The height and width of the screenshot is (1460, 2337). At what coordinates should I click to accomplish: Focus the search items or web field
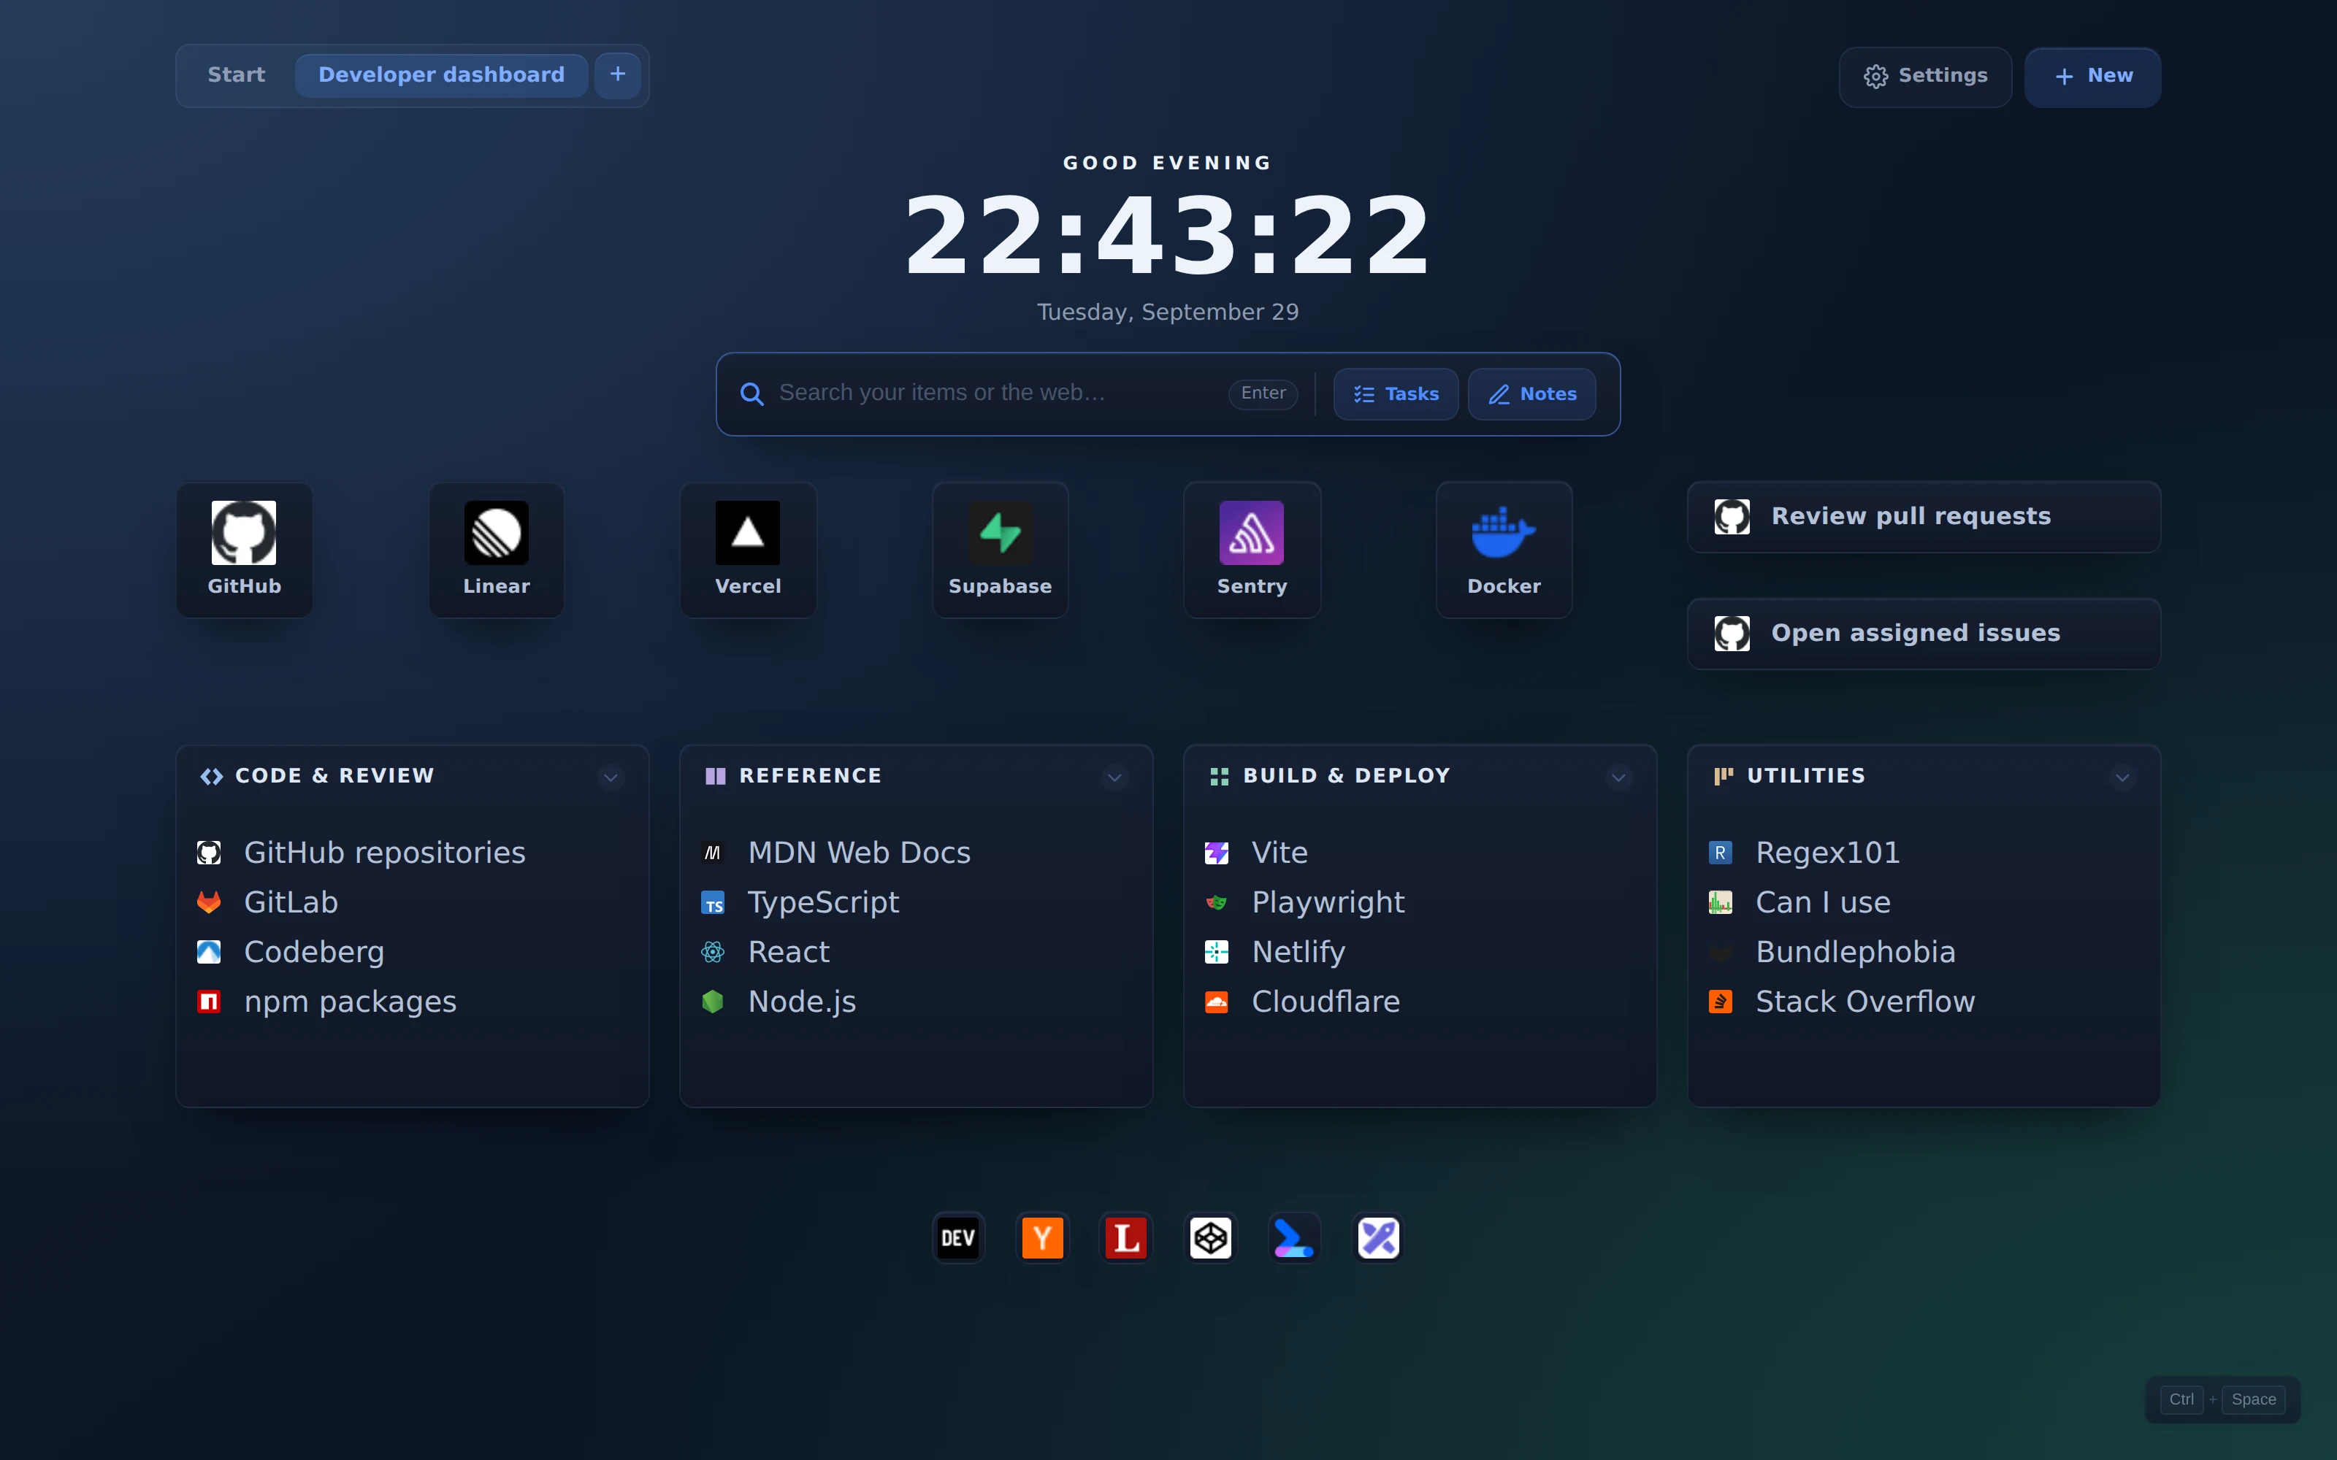pos(995,393)
